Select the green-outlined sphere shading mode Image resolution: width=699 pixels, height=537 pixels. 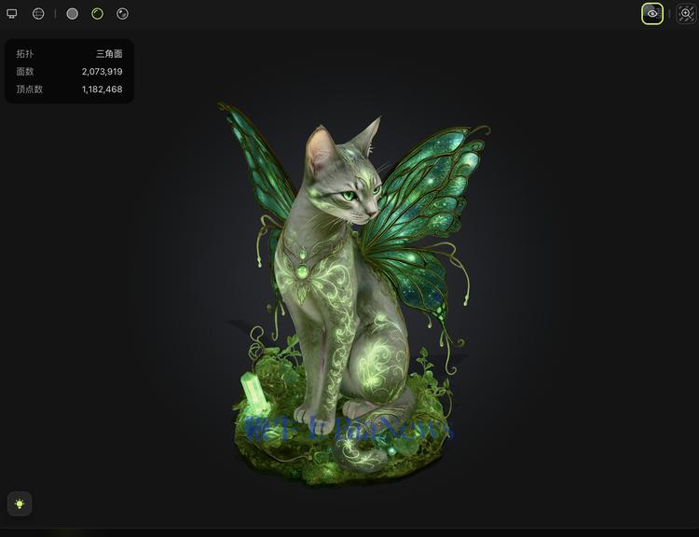tap(97, 14)
